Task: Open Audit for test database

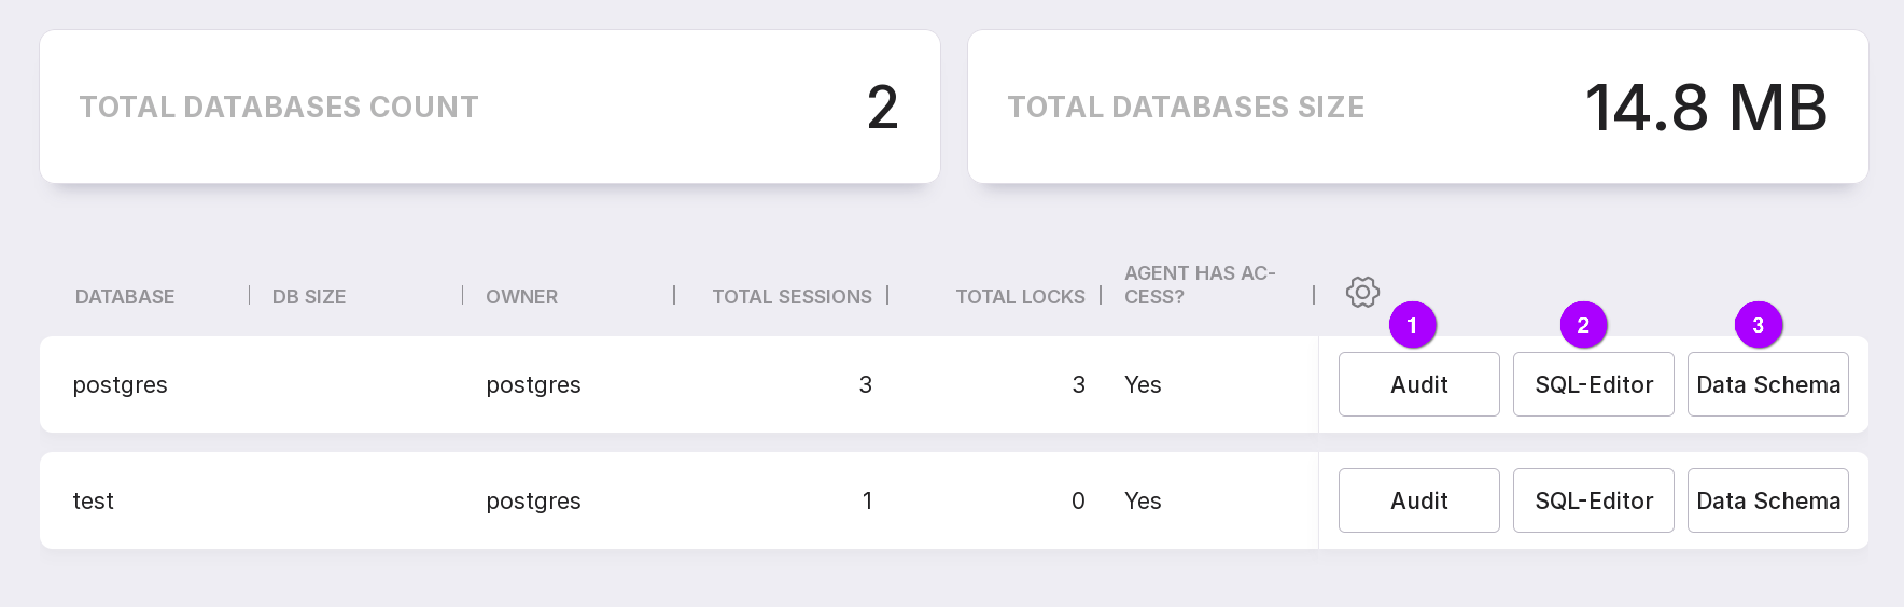Action: point(1418,500)
